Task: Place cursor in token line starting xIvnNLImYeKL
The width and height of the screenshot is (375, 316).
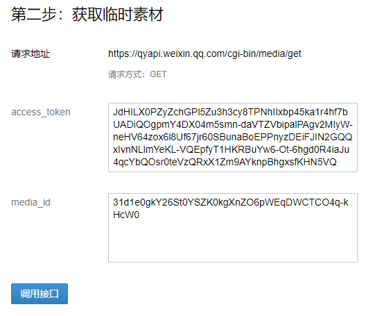Action: pos(231,149)
